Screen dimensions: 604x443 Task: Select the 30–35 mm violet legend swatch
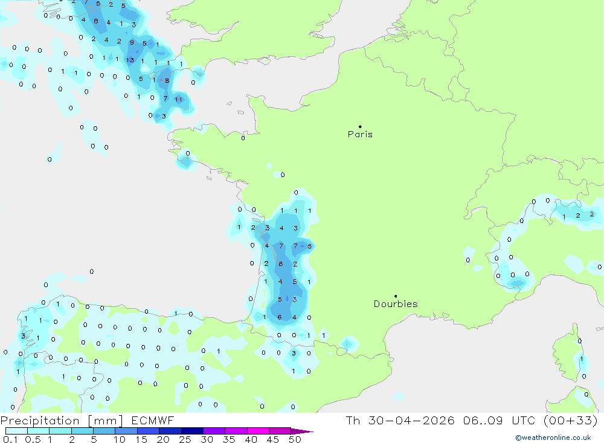tap(214, 431)
